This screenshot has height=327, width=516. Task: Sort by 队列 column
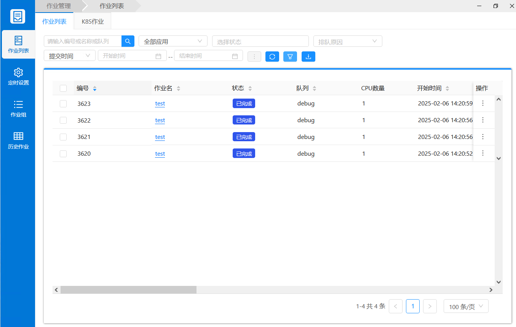315,88
